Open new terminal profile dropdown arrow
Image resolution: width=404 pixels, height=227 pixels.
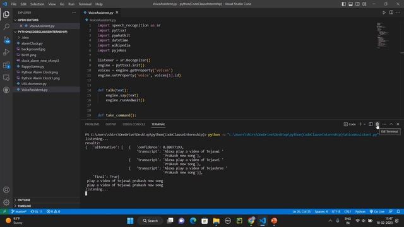365,124
